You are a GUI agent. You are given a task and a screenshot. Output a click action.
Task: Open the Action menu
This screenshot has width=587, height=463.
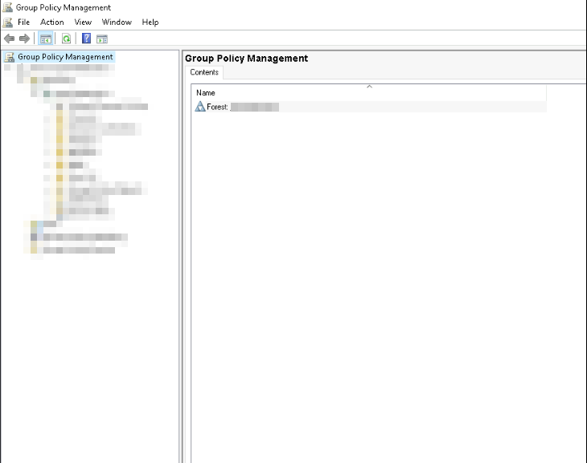(x=52, y=22)
